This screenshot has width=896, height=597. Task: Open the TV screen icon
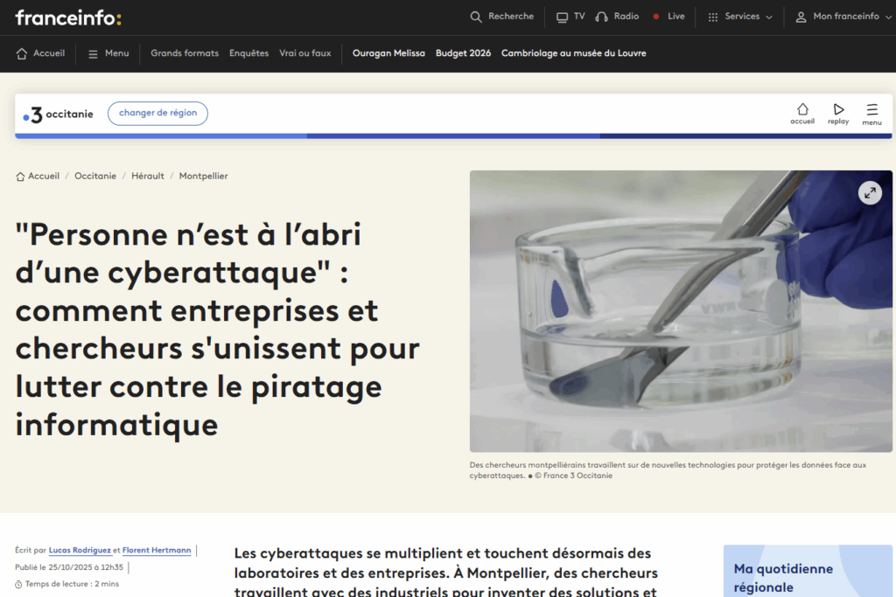(x=563, y=17)
